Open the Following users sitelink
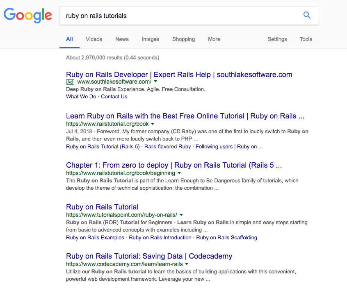This screenshot has height=291, width=347. pos(229,147)
